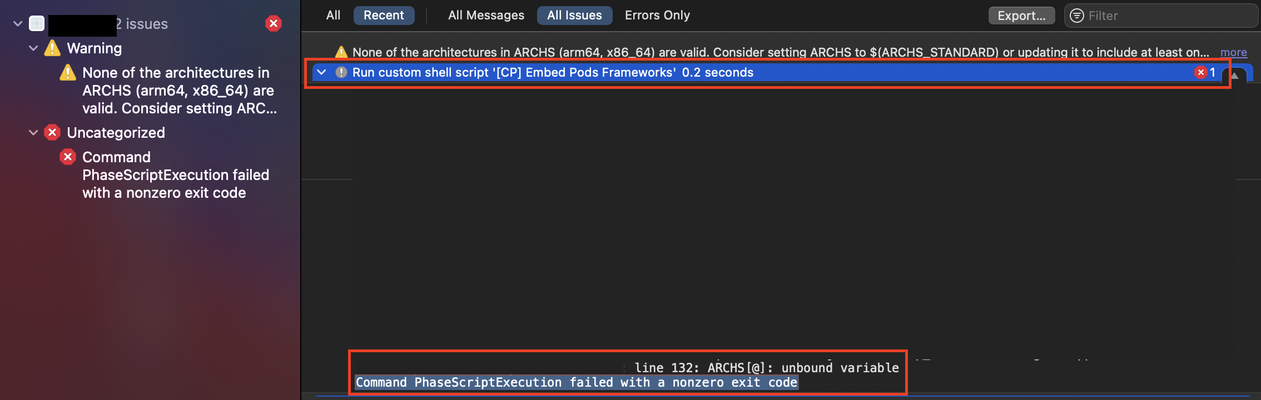Click the Export button

pyautogui.click(x=1021, y=16)
